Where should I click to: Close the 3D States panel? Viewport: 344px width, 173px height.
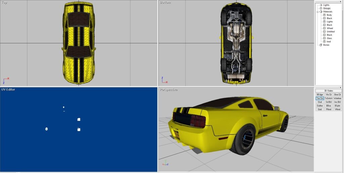tap(340, 88)
